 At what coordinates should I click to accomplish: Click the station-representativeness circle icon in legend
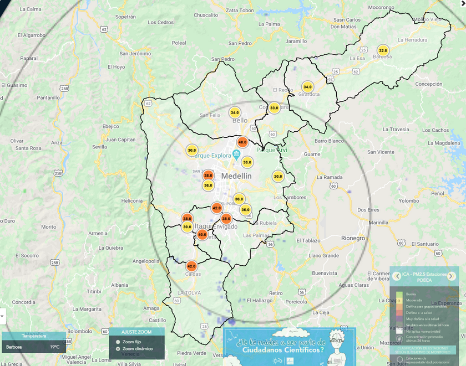coord(399,359)
